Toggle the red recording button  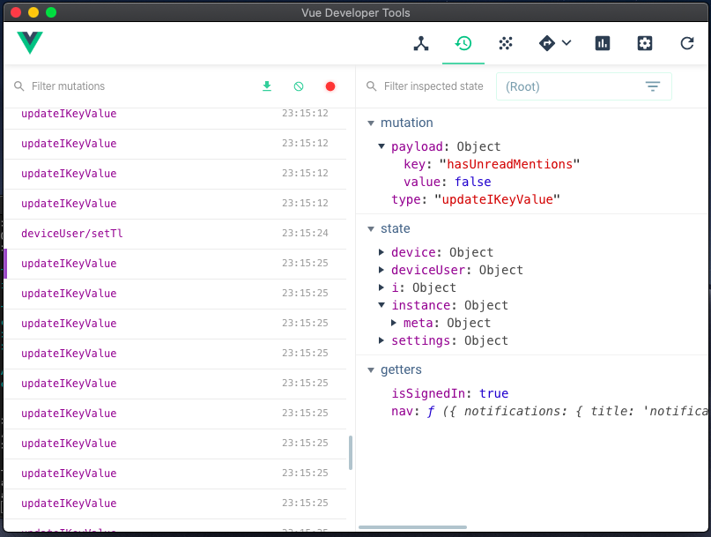(330, 86)
